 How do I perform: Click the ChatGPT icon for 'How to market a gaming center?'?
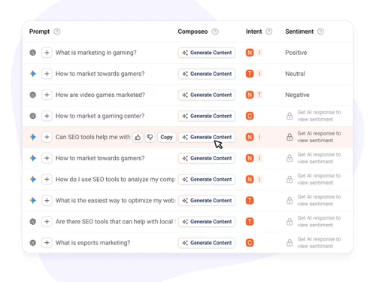33,116
